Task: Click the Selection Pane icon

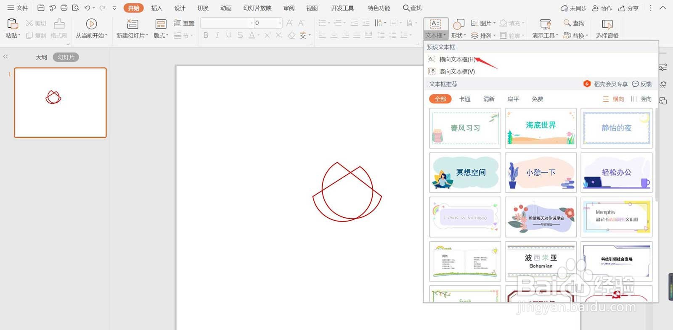Action: pyautogui.click(x=607, y=24)
